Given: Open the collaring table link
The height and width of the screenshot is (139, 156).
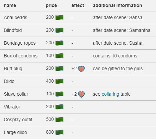Looking at the screenshot, I should click(x=110, y=94).
